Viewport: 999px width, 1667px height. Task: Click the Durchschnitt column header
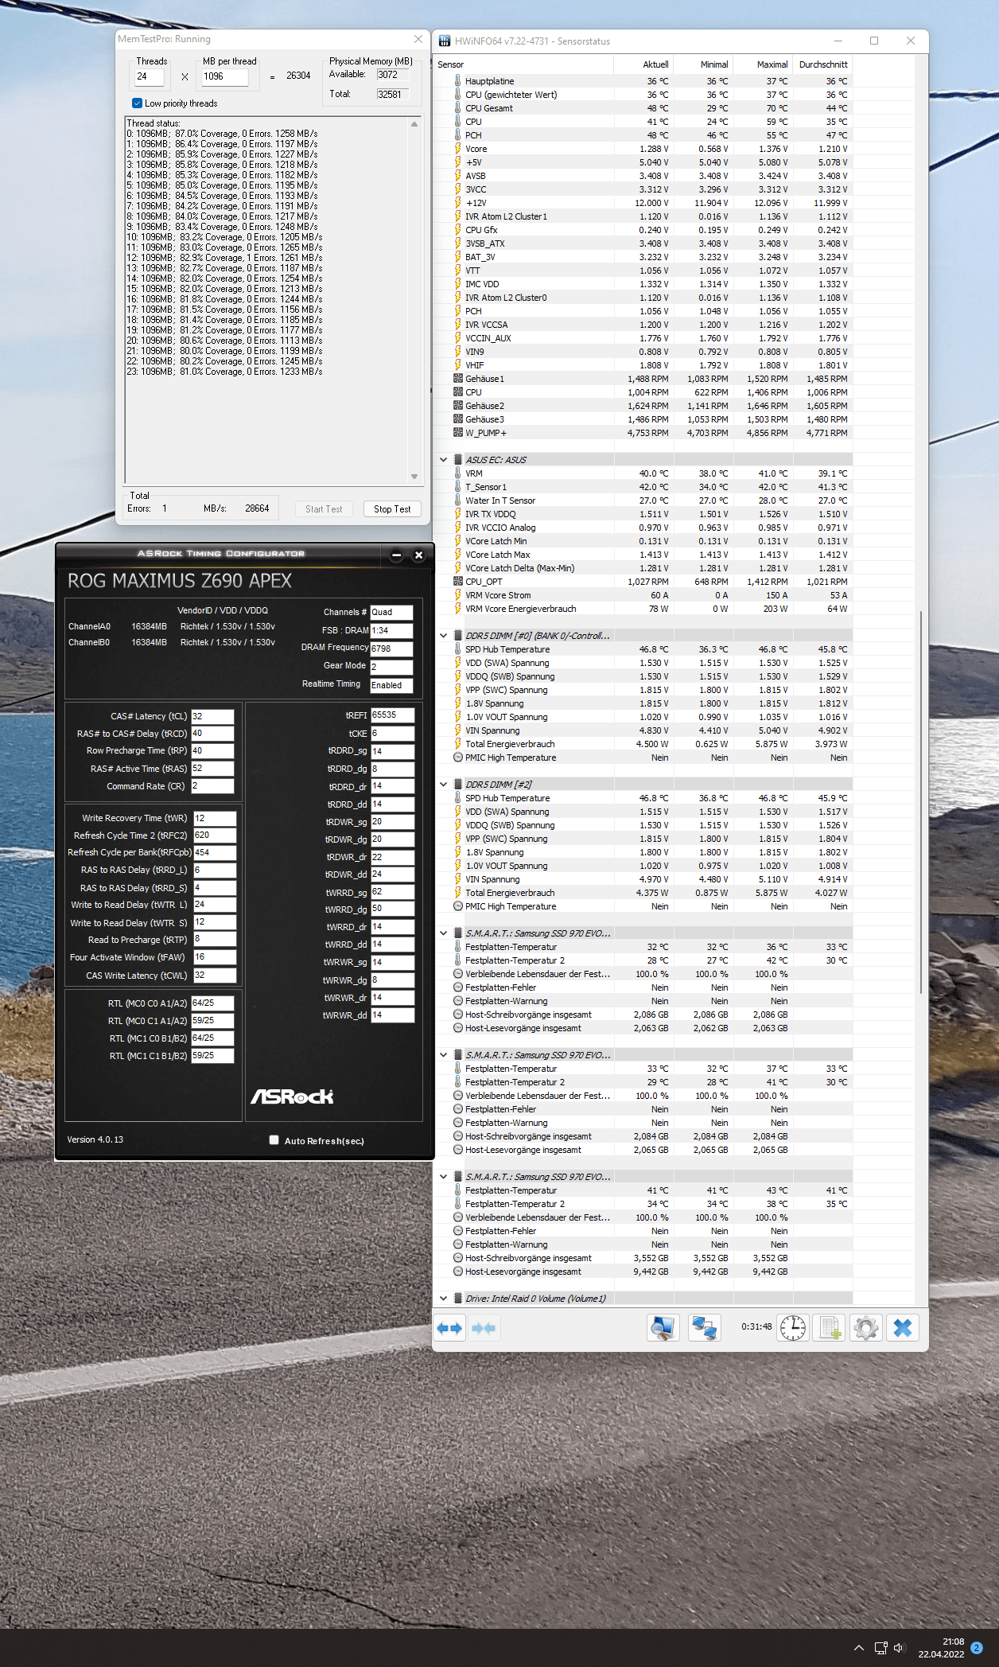(x=822, y=64)
